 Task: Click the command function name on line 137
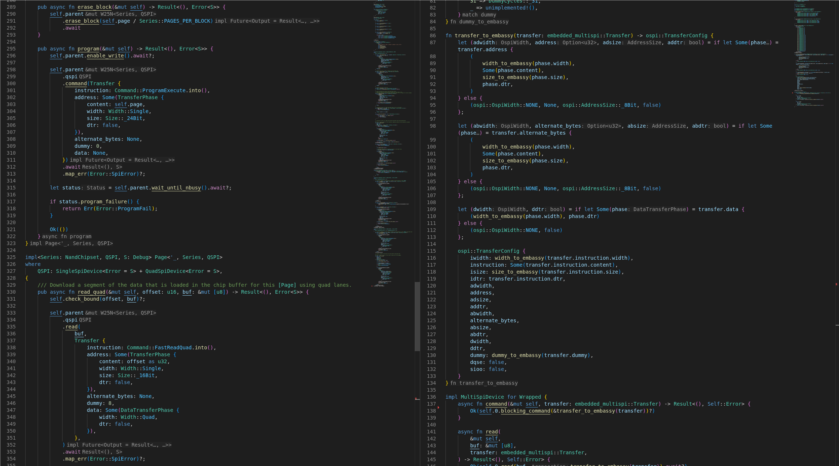pos(496,404)
